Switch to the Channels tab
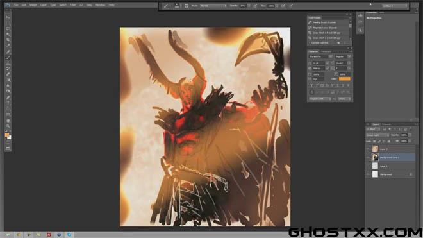The width and height of the screenshot is (423, 238). click(386, 124)
